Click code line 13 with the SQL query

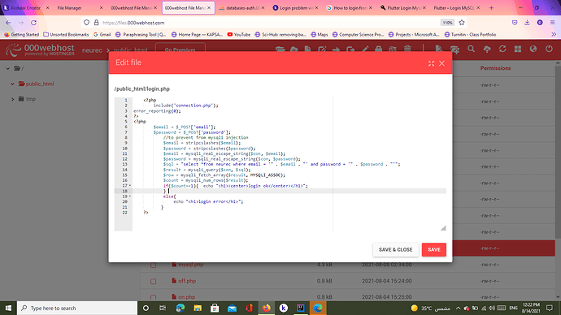[281, 164]
